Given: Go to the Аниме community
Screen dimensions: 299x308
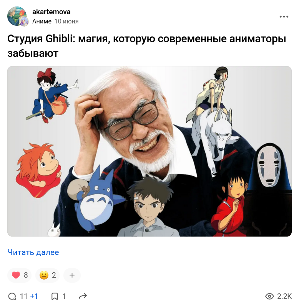Looking at the screenshot, I should click(x=42, y=21).
